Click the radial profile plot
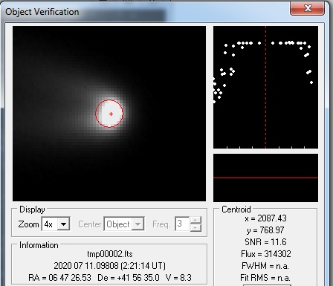The width and height of the screenshot is (333, 286). click(x=265, y=87)
